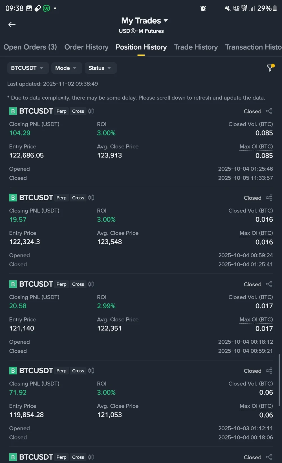
Task: Switch to the Order History tab
Action: point(86,47)
